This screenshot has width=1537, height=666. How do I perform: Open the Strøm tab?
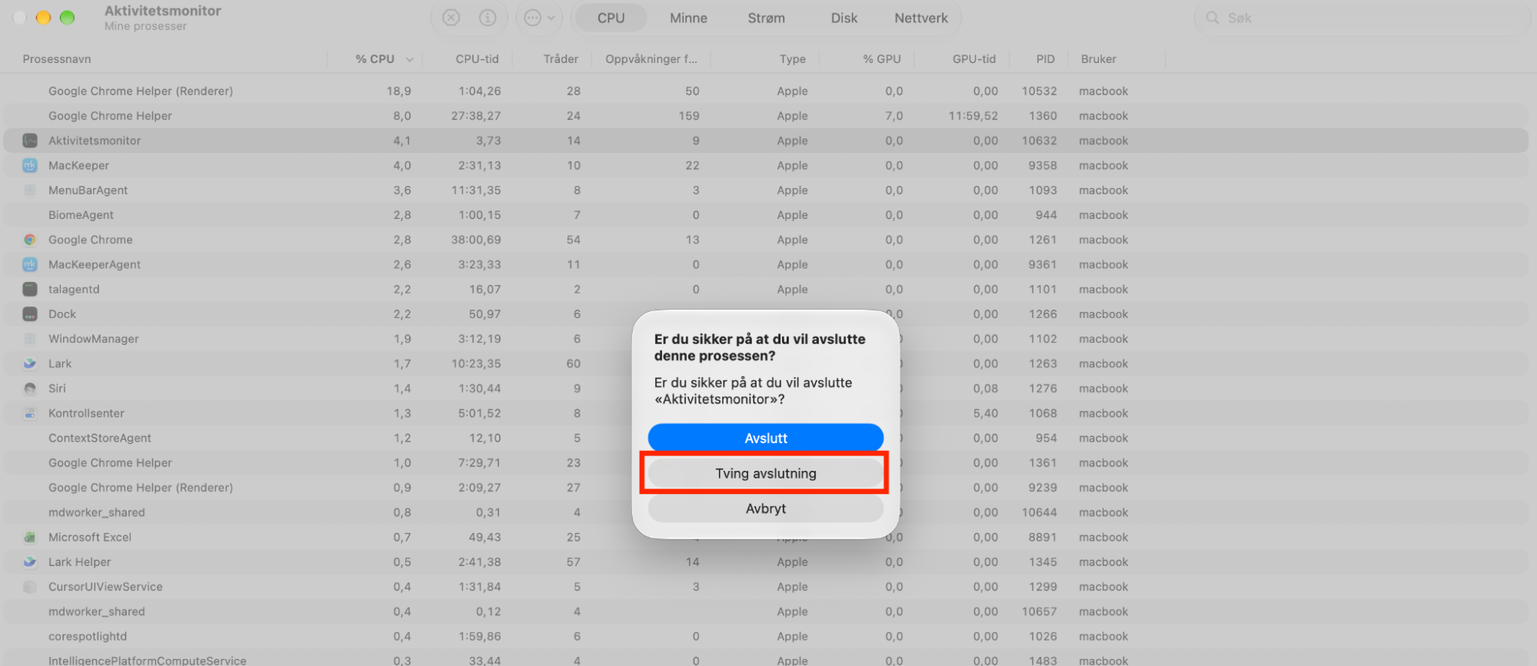pos(767,18)
